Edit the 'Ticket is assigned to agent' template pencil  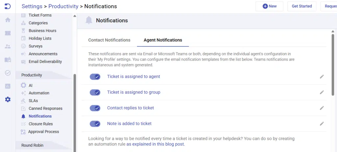(x=322, y=77)
